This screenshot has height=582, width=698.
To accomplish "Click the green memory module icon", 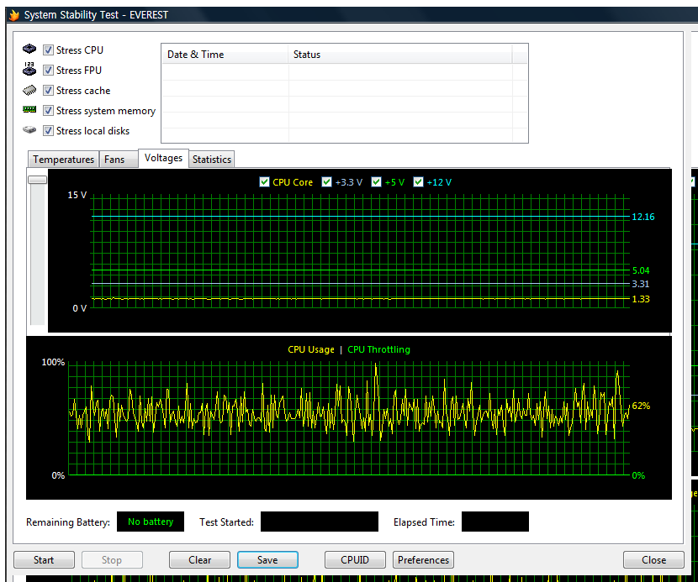I will pyautogui.click(x=29, y=109).
